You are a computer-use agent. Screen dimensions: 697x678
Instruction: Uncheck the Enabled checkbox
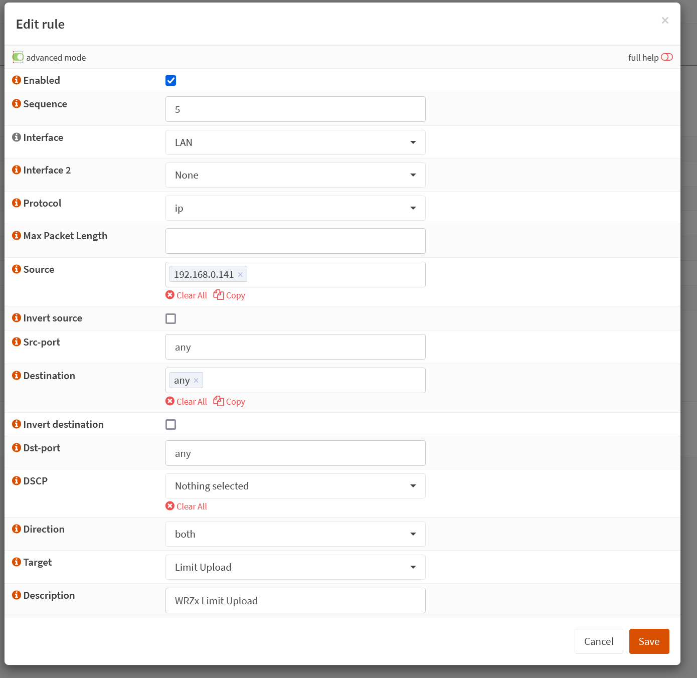(x=171, y=81)
